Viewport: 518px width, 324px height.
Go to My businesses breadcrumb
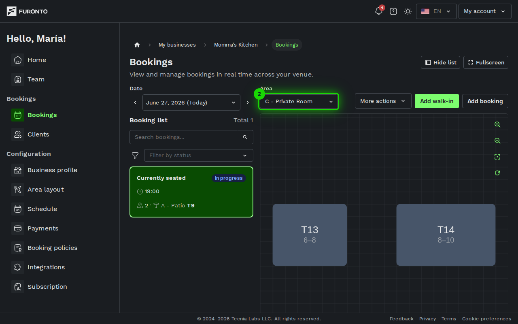(177, 45)
